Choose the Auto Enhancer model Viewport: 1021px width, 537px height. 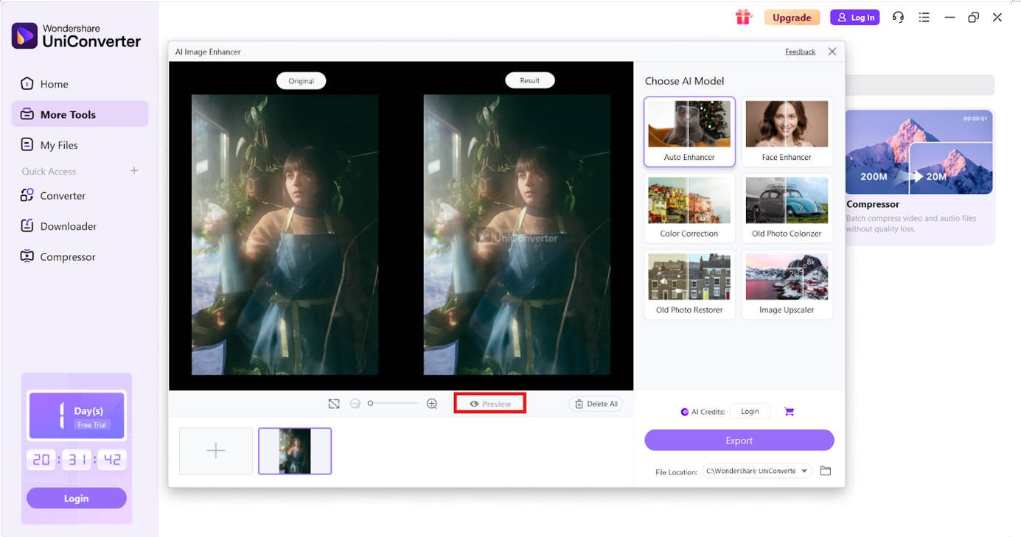tap(689, 132)
